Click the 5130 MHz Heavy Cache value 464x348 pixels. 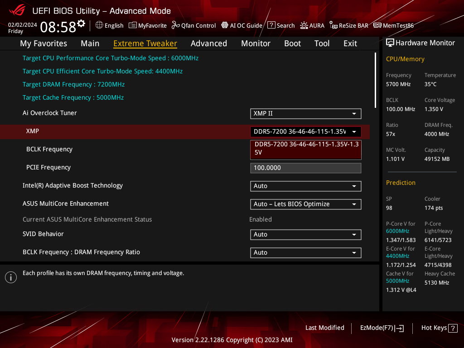pyautogui.click(x=437, y=283)
